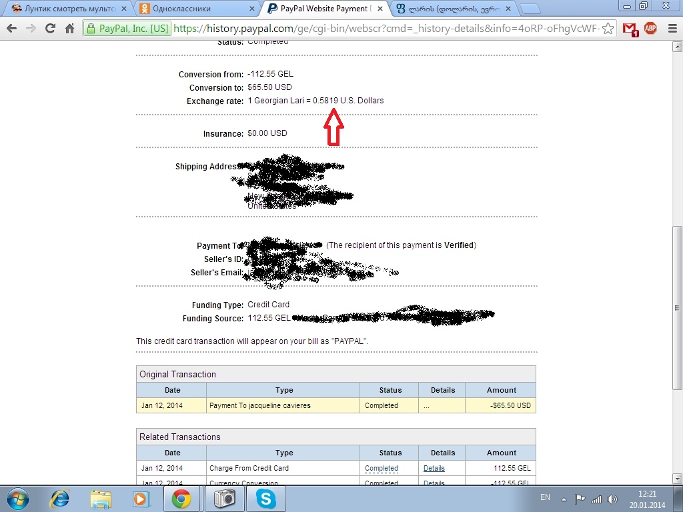
Task: Click the -112.55 GEL conversion amount
Action: [270, 74]
